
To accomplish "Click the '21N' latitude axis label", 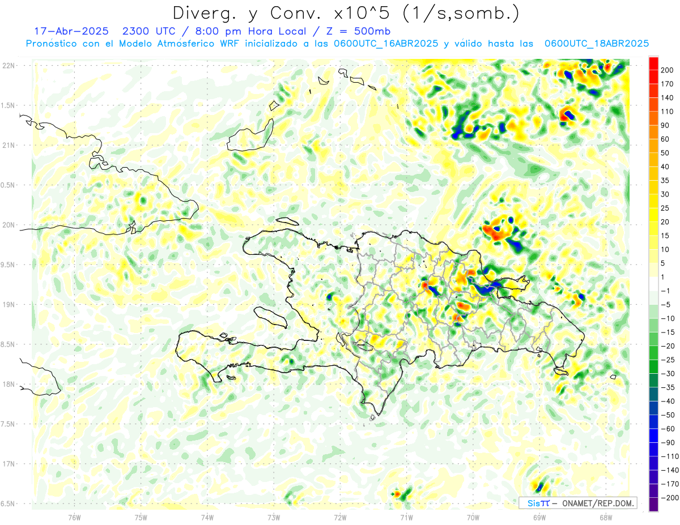I will (8, 145).
